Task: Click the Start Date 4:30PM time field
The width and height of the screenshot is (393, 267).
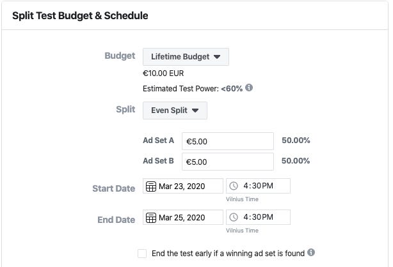Action: pyautogui.click(x=258, y=186)
